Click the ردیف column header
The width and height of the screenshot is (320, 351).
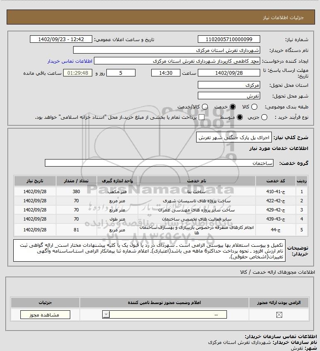click(x=301, y=181)
